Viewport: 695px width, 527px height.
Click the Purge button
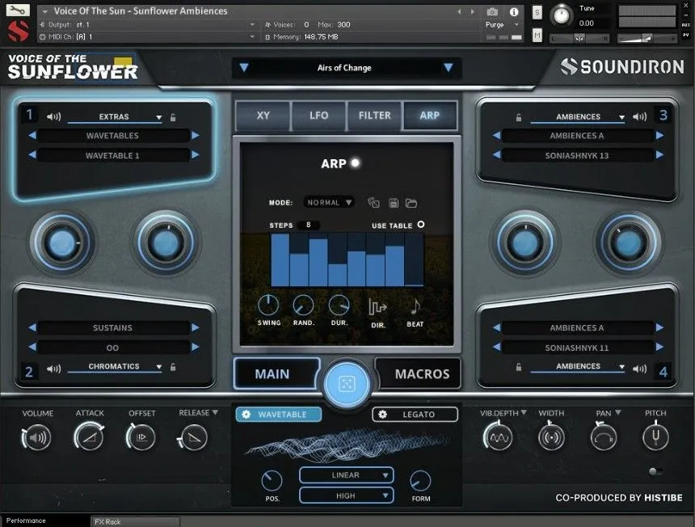pos(495,25)
